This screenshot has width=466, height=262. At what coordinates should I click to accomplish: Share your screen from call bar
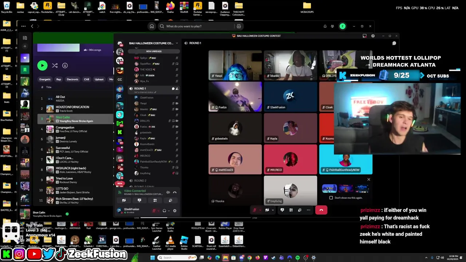point(282,210)
